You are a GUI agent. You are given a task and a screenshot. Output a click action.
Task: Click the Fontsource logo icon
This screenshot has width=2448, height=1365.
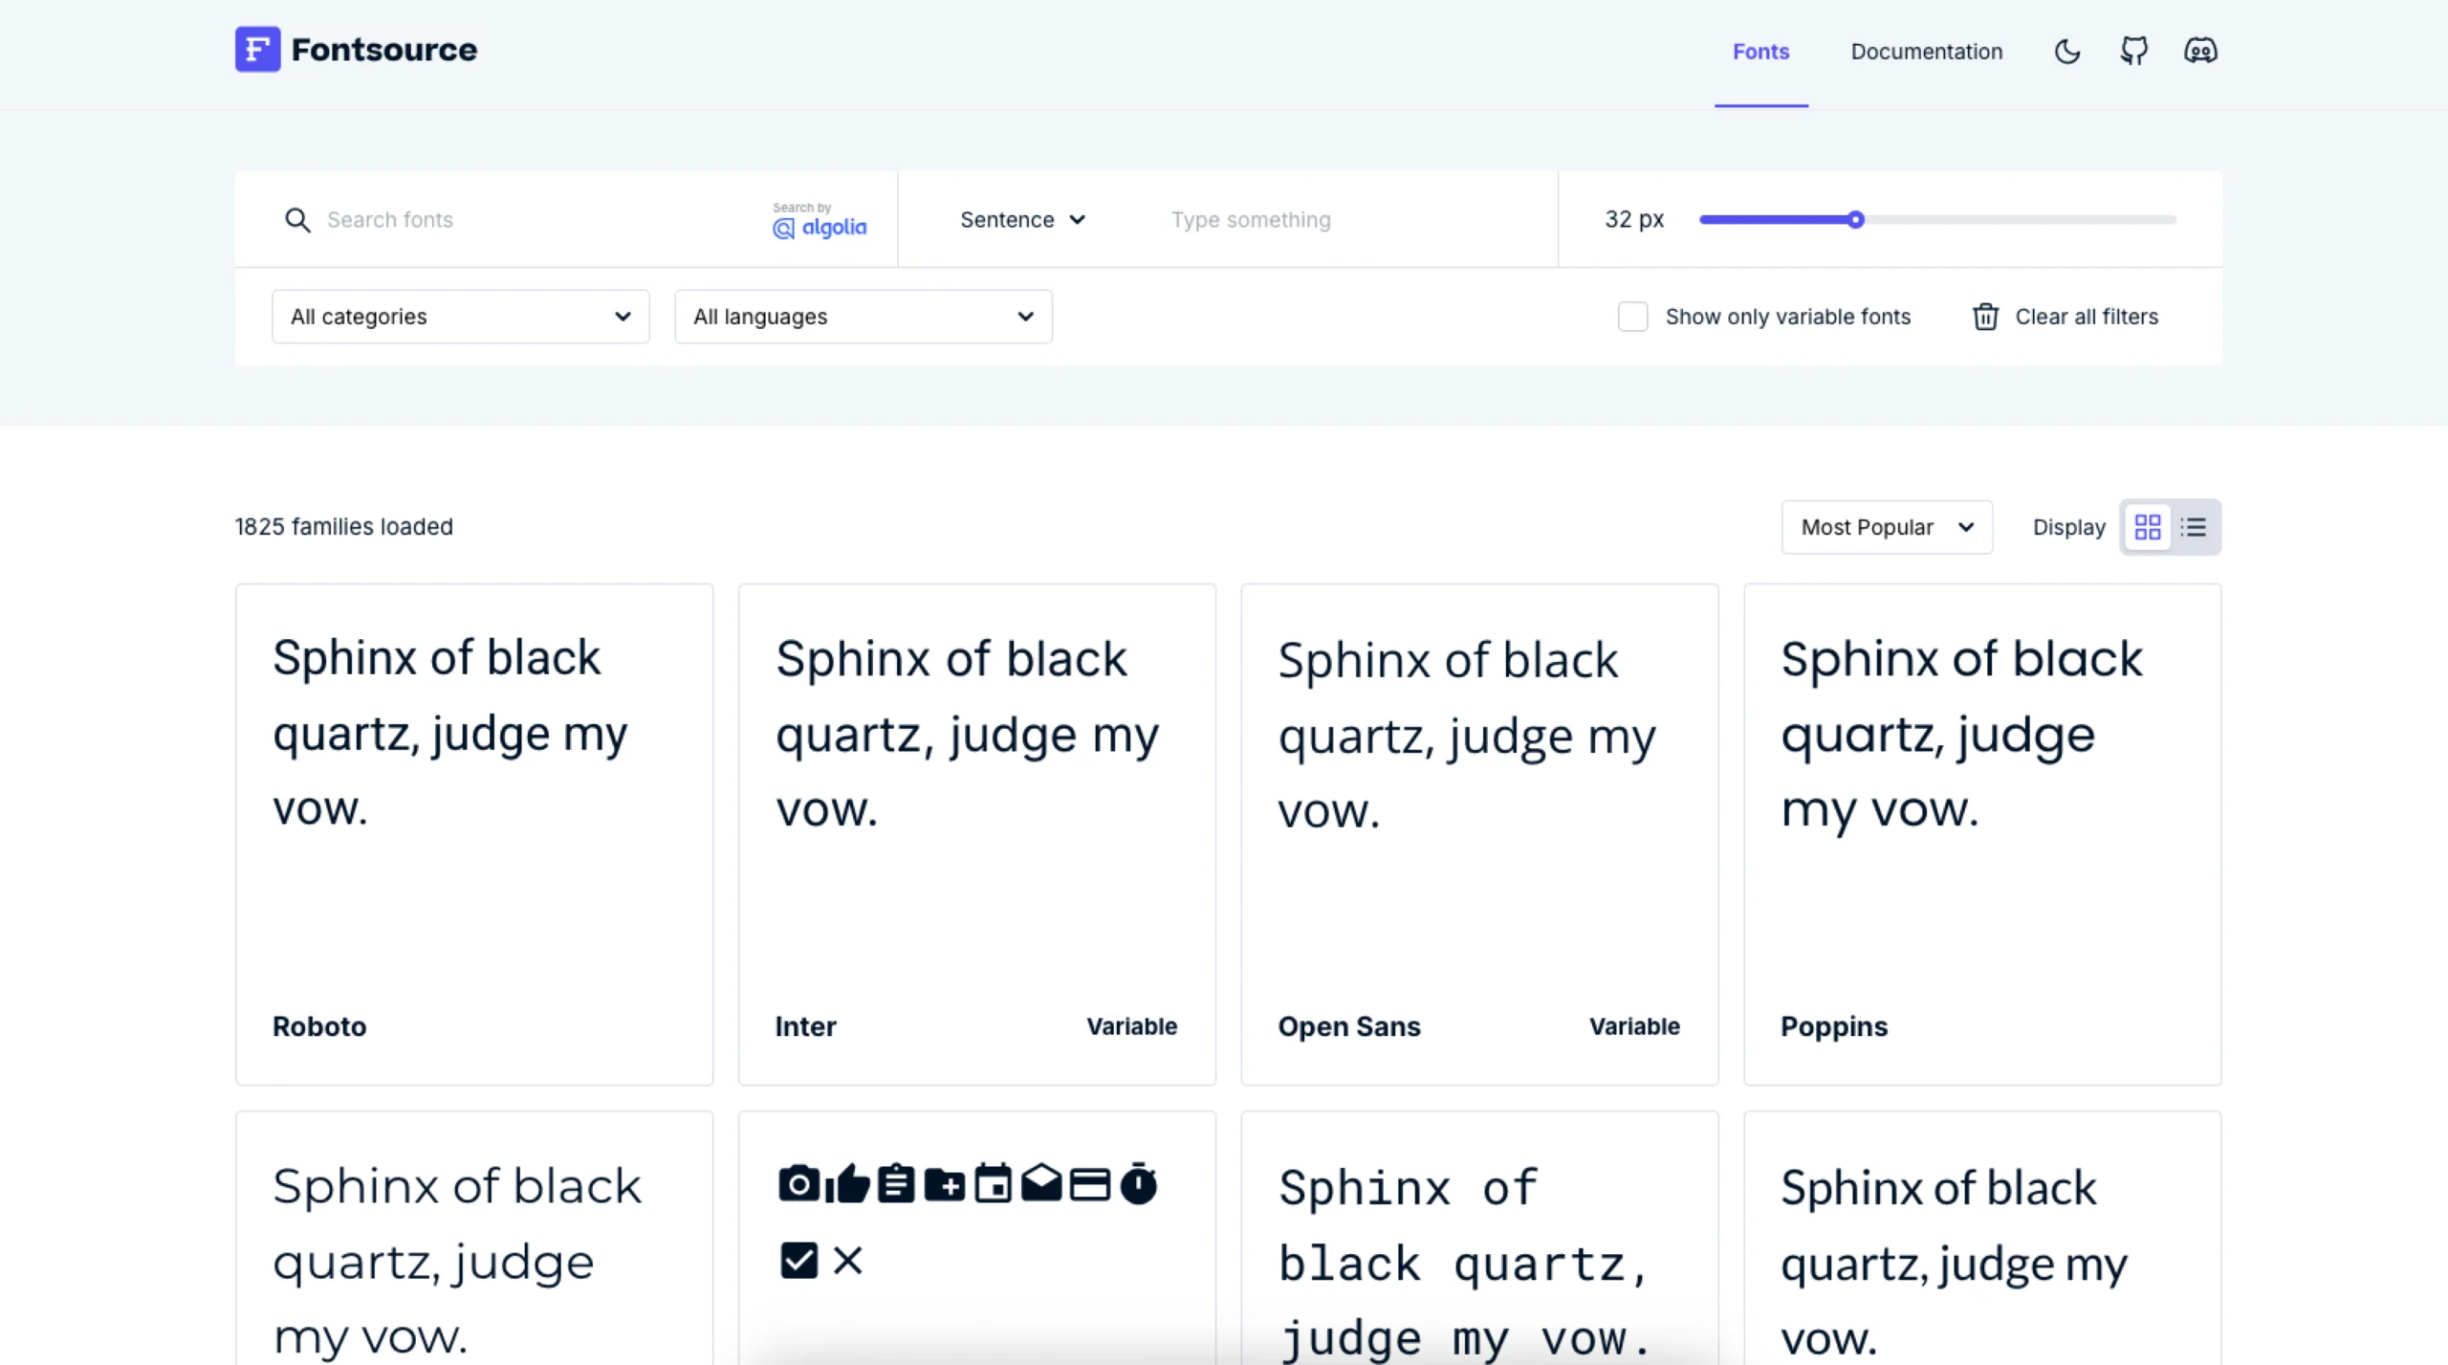coord(257,49)
